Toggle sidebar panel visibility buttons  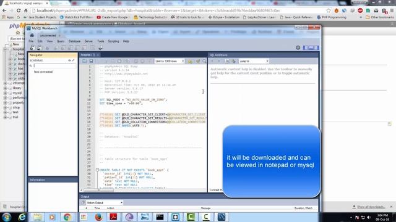coord(311,47)
